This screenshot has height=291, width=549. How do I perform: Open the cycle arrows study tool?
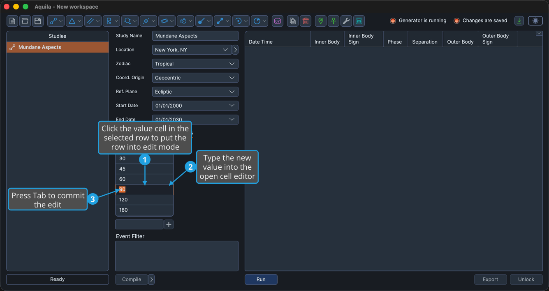coord(130,21)
